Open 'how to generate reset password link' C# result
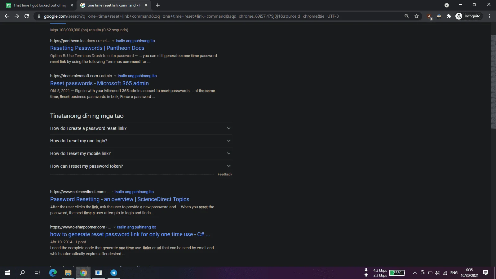 tap(130, 234)
